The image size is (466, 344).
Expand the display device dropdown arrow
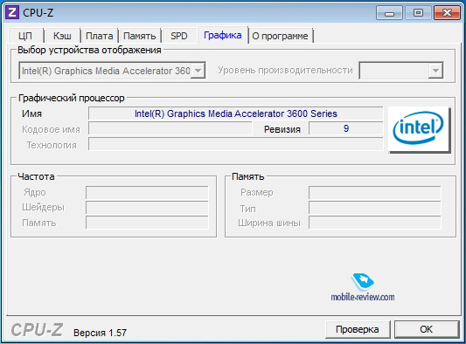tap(198, 71)
